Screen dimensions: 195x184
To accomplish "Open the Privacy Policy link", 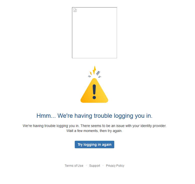I will pyautogui.click(x=115, y=166).
